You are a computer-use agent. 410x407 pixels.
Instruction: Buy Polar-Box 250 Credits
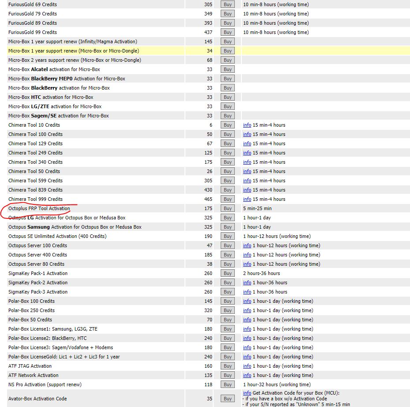[227, 310]
